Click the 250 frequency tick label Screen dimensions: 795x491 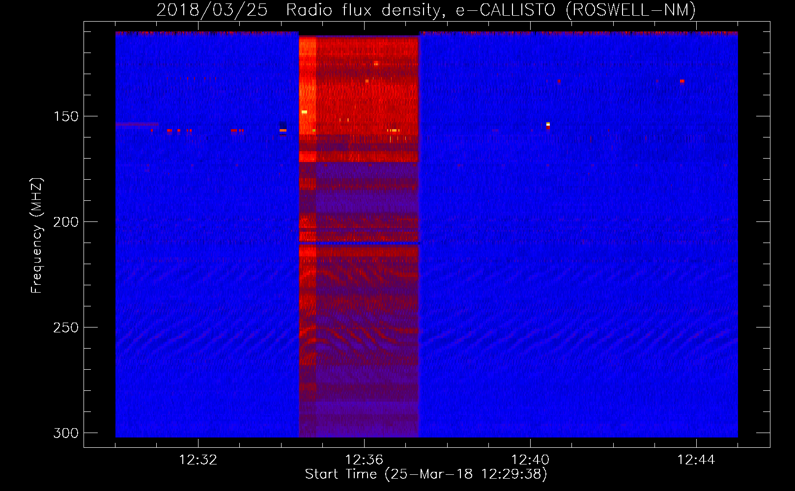coord(66,327)
